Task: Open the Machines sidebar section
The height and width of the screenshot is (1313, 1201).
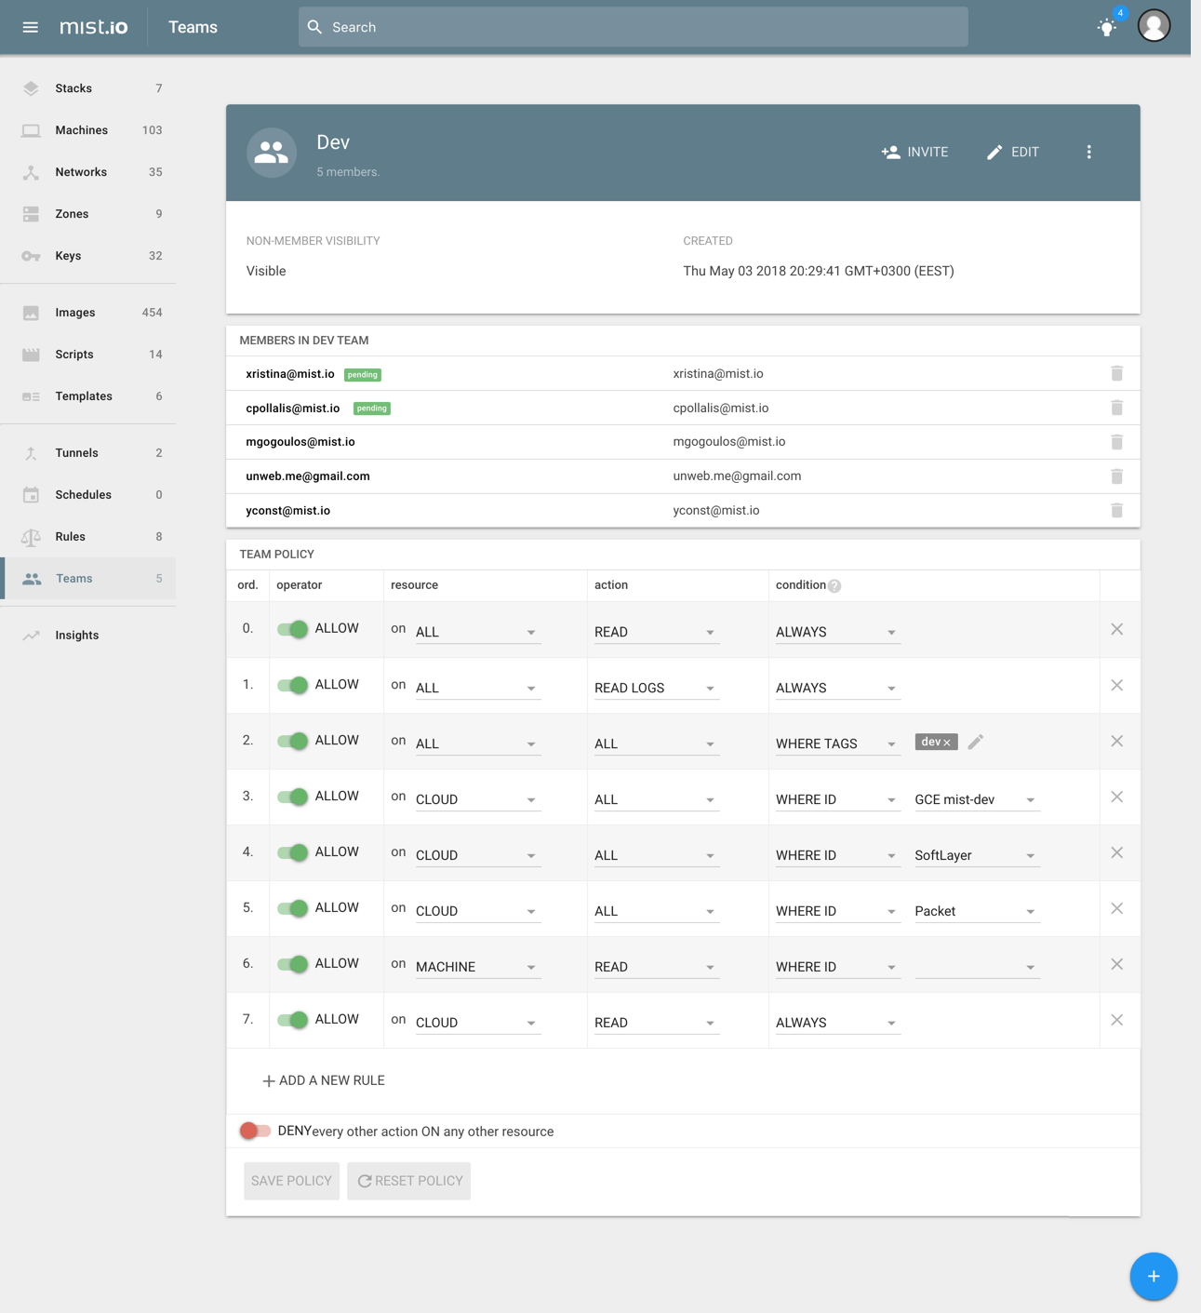Action: click(x=81, y=130)
